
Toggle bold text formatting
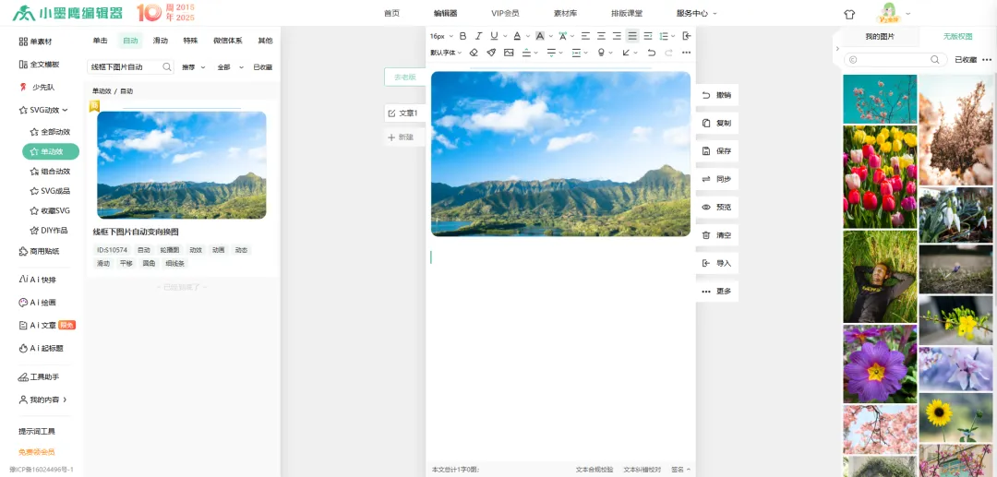pyautogui.click(x=463, y=36)
